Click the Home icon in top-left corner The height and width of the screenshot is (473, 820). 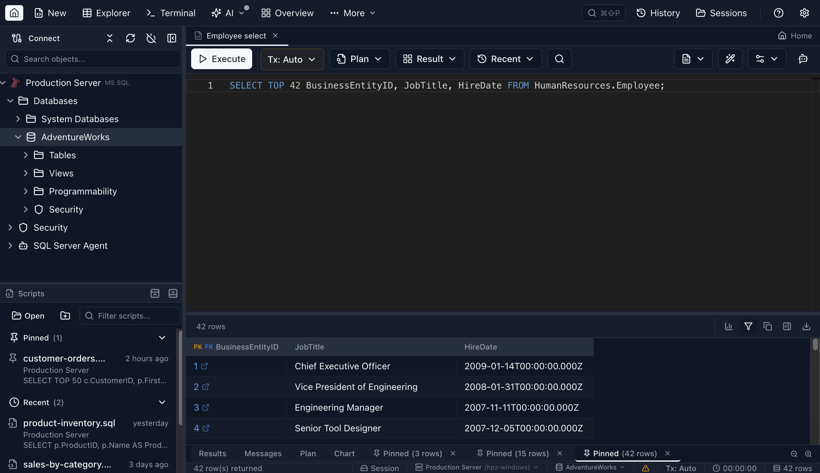coord(14,13)
